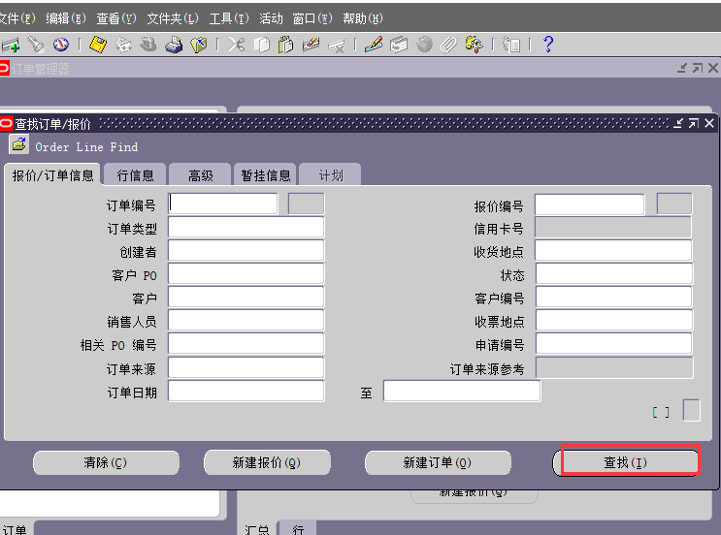Open the 暂挂信息 tab
Image resolution: width=721 pixels, height=535 pixels.
pos(265,175)
